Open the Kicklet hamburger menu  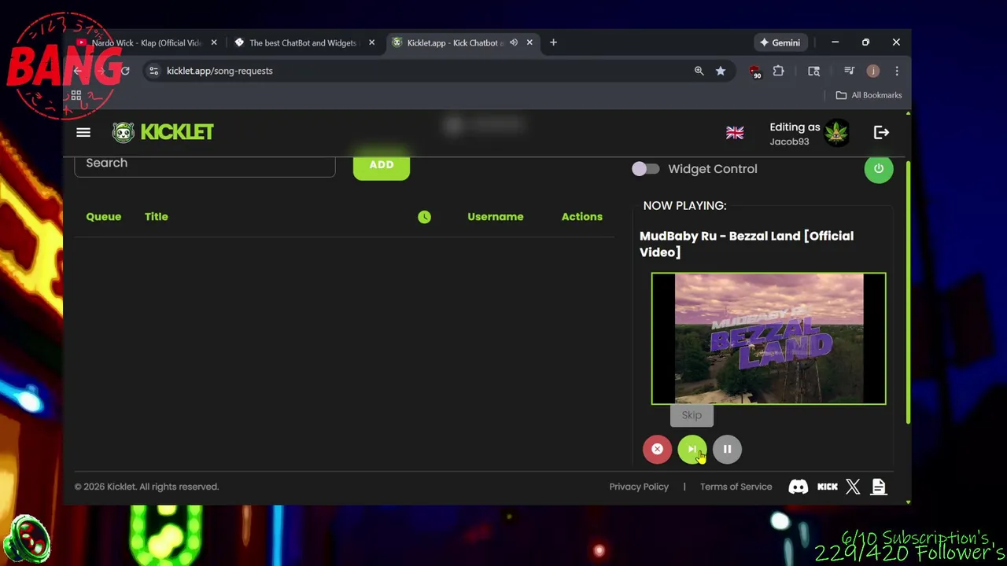click(x=83, y=132)
